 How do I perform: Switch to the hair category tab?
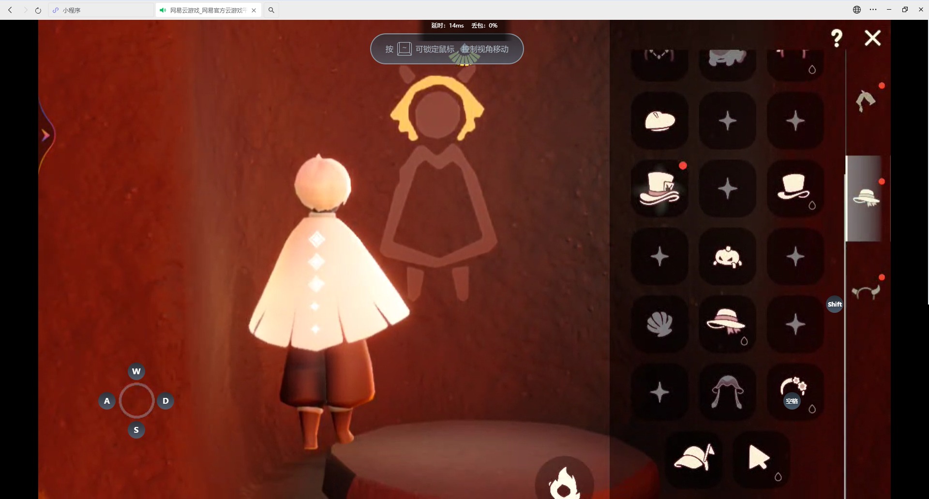tap(867, 101)
